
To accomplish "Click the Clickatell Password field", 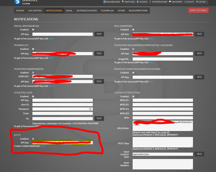I will tap(63, 109).
